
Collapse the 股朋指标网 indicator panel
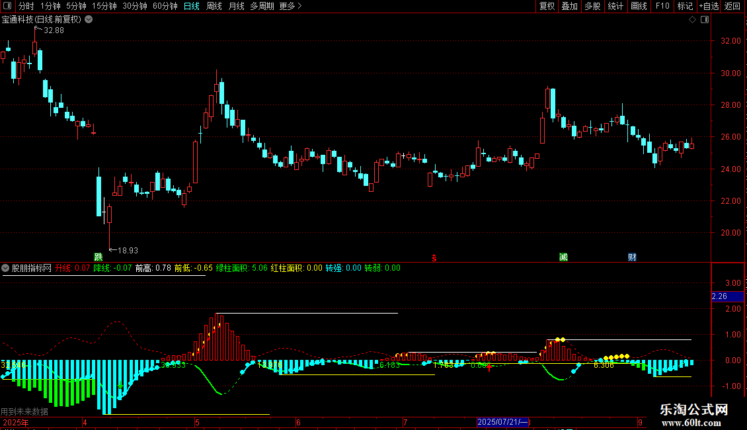[x=5, y=268]
